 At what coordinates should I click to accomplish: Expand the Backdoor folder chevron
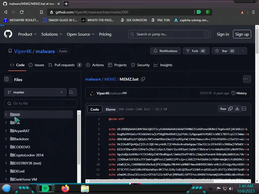point(6,139)
